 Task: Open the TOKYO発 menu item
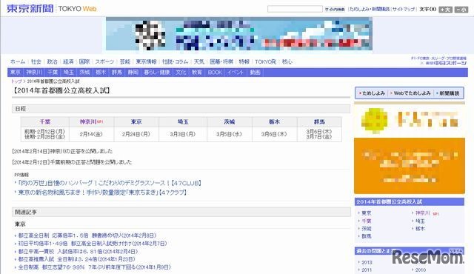pyautogui.click(x=265, y=61)
